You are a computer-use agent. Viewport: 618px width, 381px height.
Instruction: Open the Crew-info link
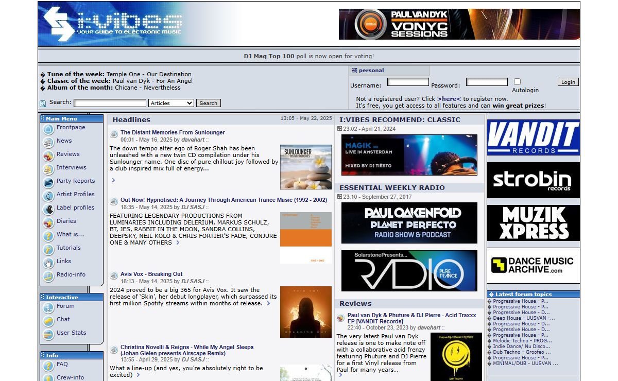coord(71,377)
